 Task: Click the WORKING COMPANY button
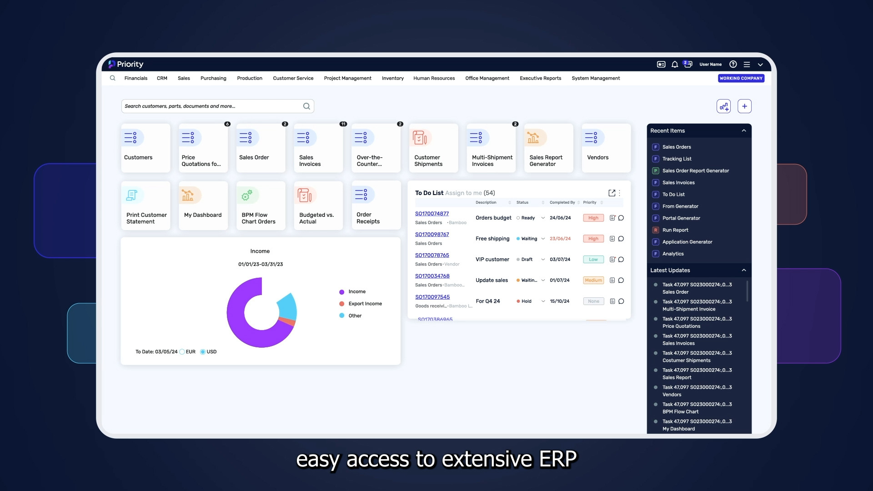point(741,78)
